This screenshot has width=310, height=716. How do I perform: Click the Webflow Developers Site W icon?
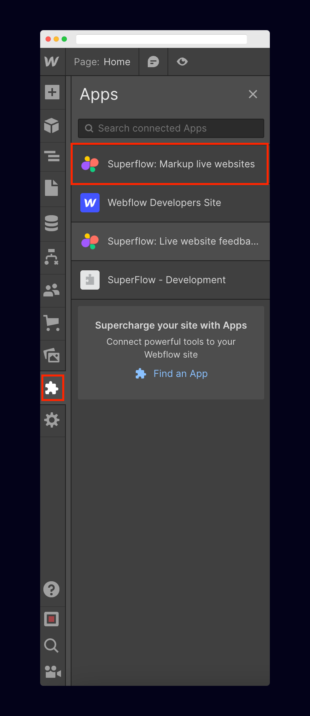pyautogui.click(x=90, y=203)
